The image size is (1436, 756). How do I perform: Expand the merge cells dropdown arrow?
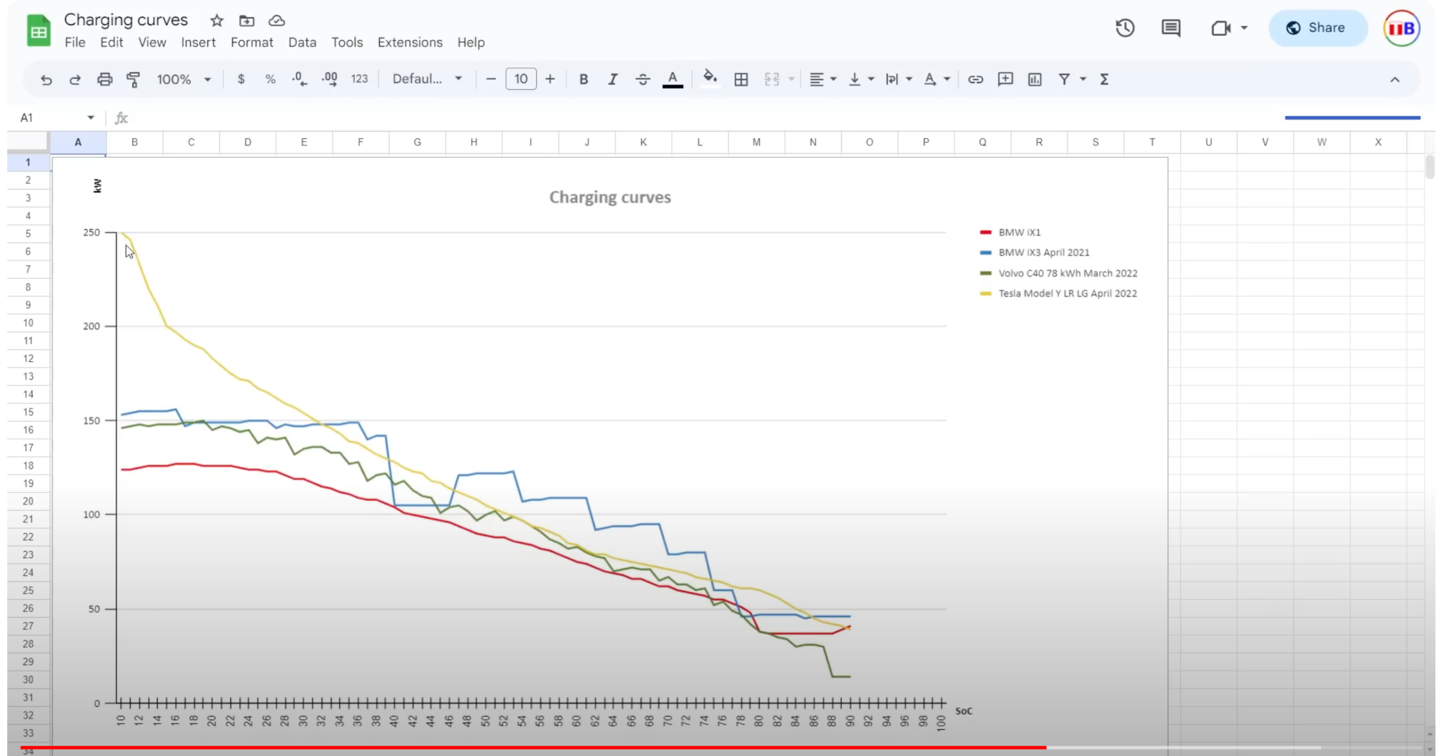(x=791, y=79)
